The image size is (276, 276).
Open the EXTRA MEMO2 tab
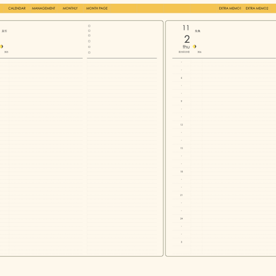pos(257,8)
